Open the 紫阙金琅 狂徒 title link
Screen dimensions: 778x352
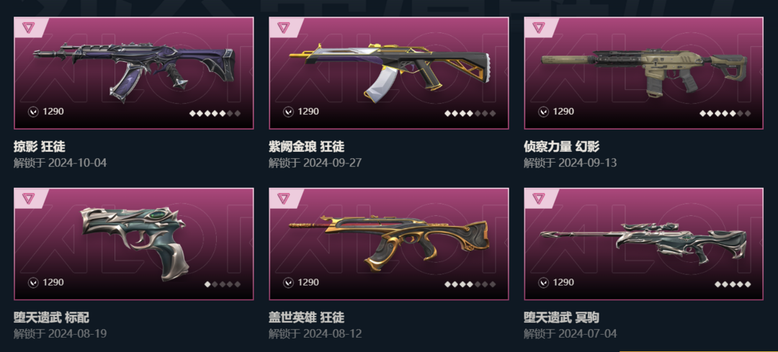pyautogui.click(x=307, y=147)
